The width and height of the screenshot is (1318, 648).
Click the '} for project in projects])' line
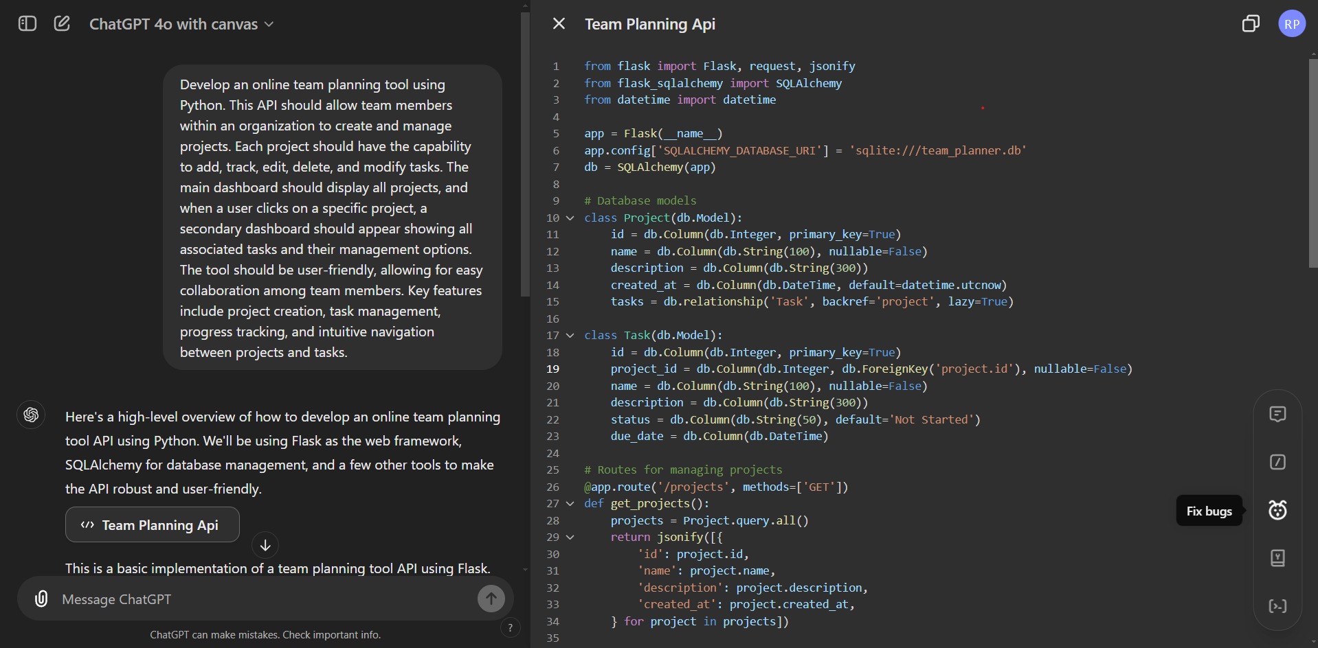(x=700, y=621)
